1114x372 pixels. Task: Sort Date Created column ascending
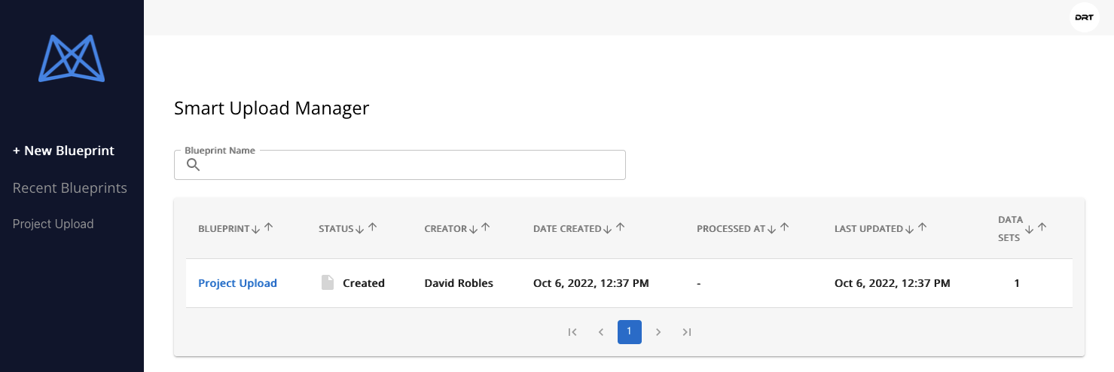click(620, 227)
